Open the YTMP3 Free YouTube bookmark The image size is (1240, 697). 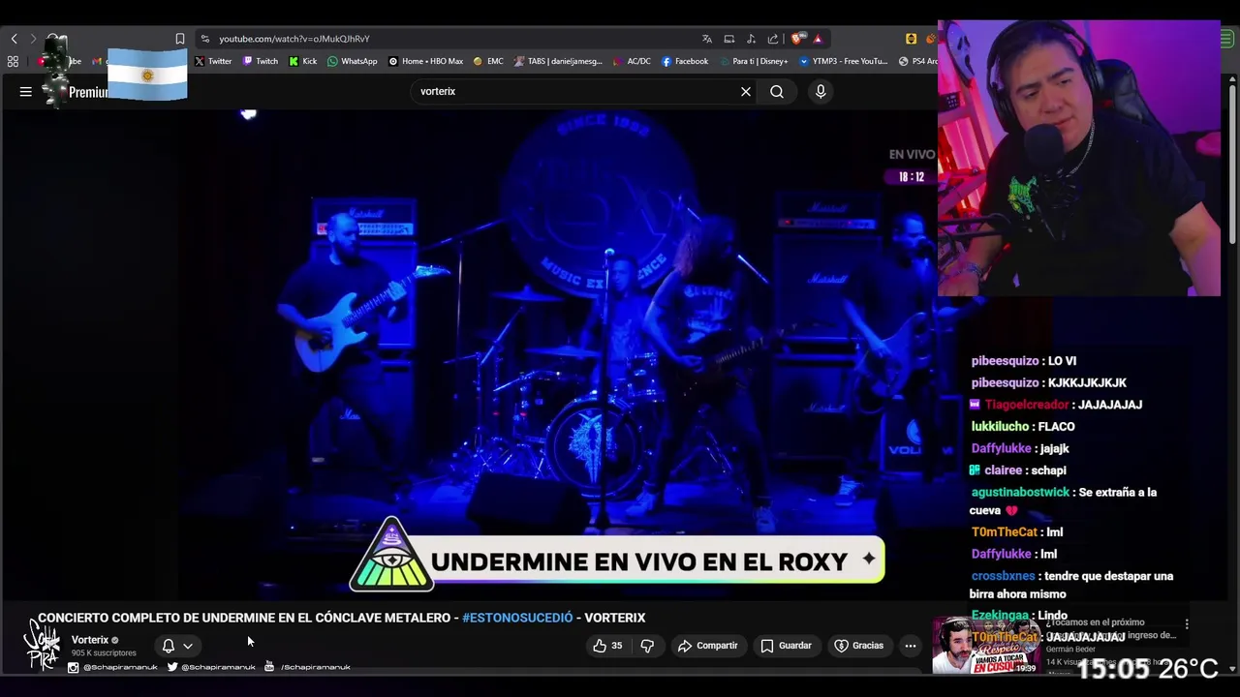click(844, 61)
